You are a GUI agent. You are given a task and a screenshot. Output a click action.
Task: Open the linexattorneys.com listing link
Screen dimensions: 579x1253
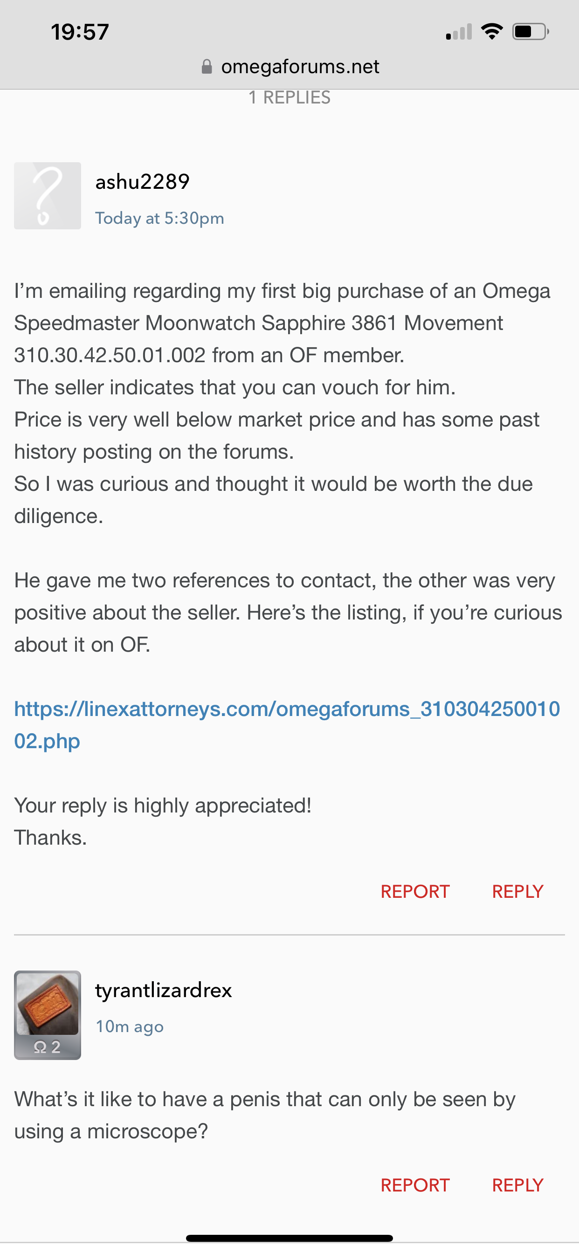tap(287, 724)
